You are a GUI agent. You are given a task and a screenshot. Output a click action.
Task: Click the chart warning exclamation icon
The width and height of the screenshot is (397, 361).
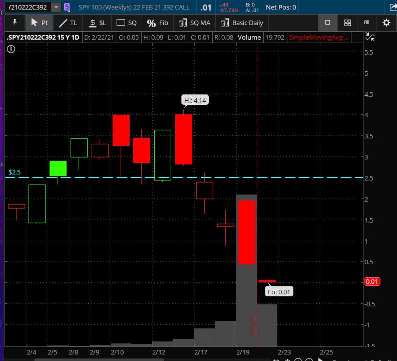(11, 49)
